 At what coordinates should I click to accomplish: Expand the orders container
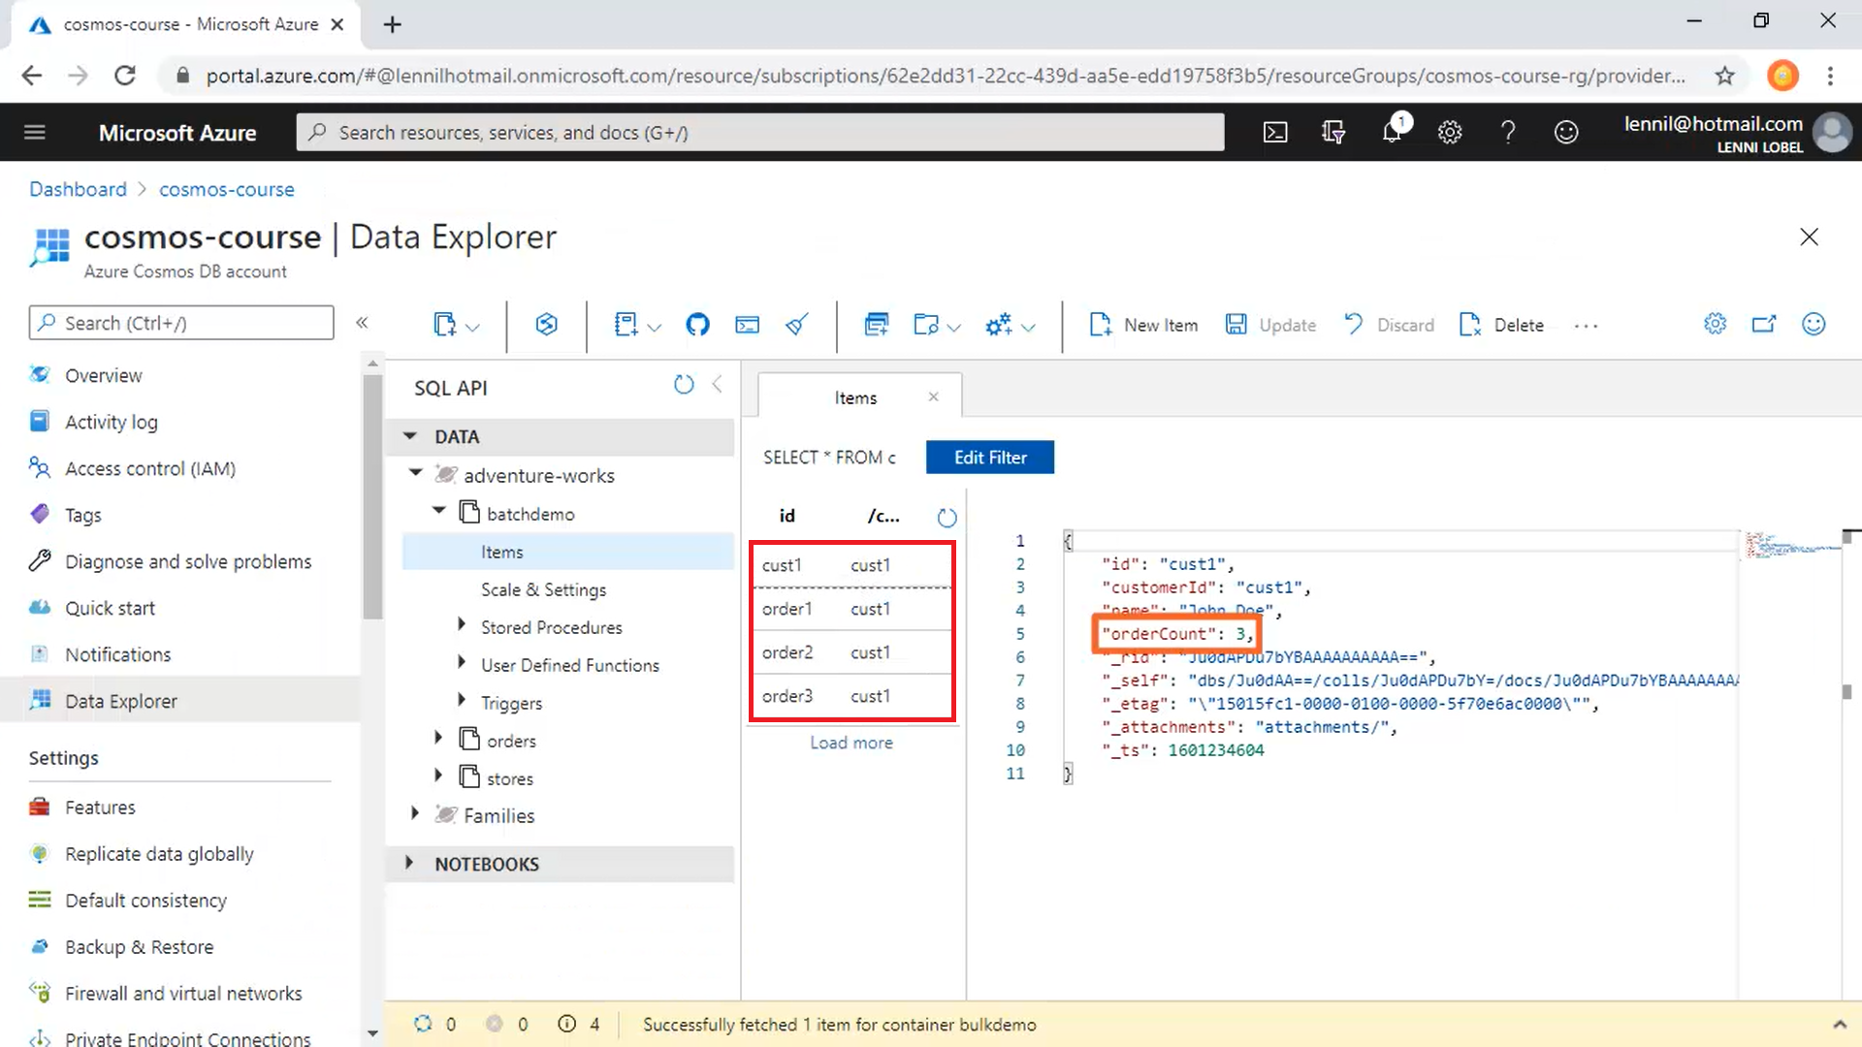(438, 739)
